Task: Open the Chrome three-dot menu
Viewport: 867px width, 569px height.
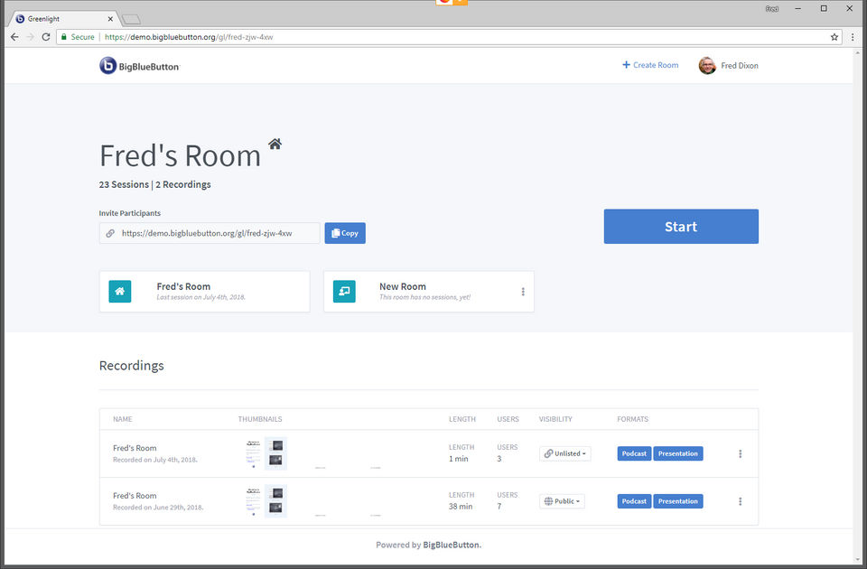Action: click(853, 37)
